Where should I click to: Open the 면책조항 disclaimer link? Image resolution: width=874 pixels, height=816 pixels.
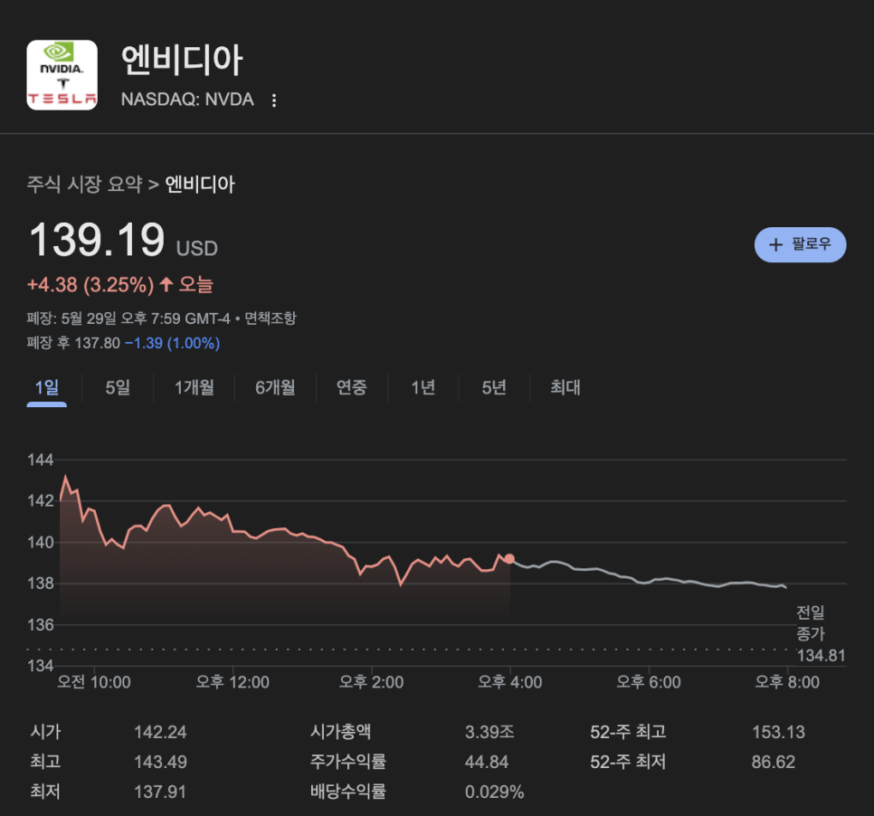click(271, 318)
